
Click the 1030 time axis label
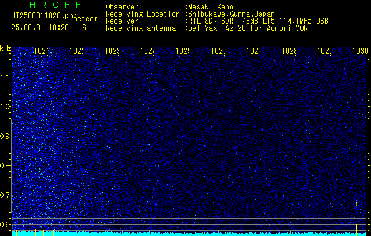click(360, 51)
